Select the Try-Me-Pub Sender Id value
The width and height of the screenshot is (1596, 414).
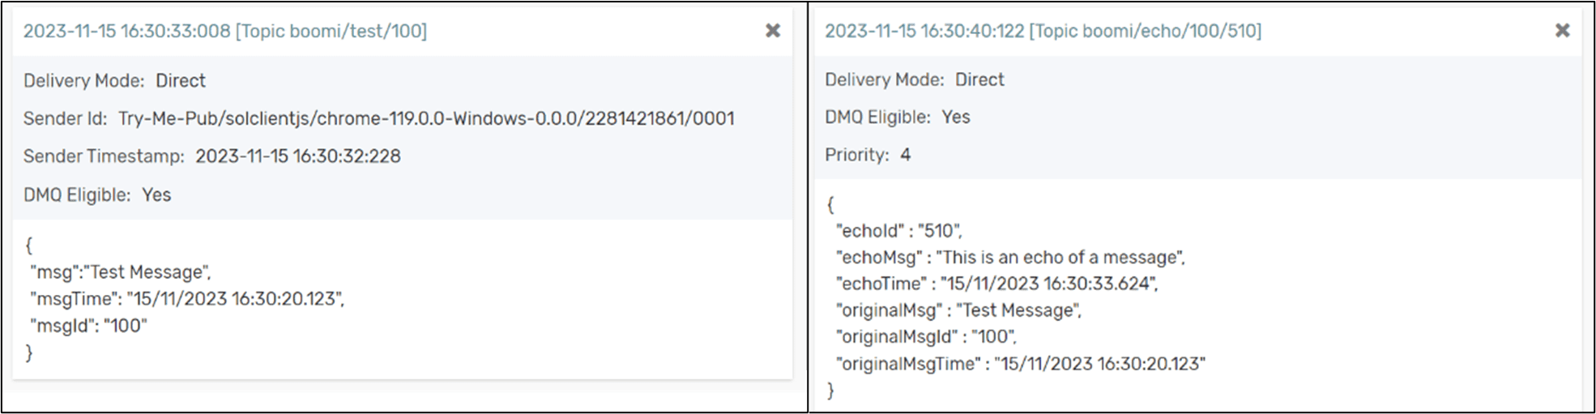(x=426, y=118)
